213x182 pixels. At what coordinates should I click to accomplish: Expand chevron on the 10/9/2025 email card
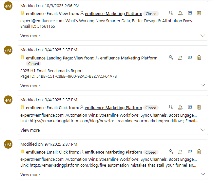(203, 36)
